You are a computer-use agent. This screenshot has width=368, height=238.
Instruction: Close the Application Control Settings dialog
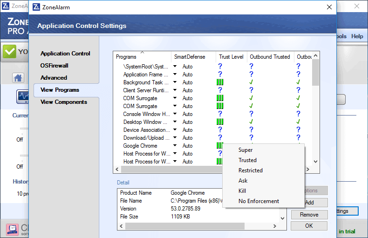coord(329,7)
